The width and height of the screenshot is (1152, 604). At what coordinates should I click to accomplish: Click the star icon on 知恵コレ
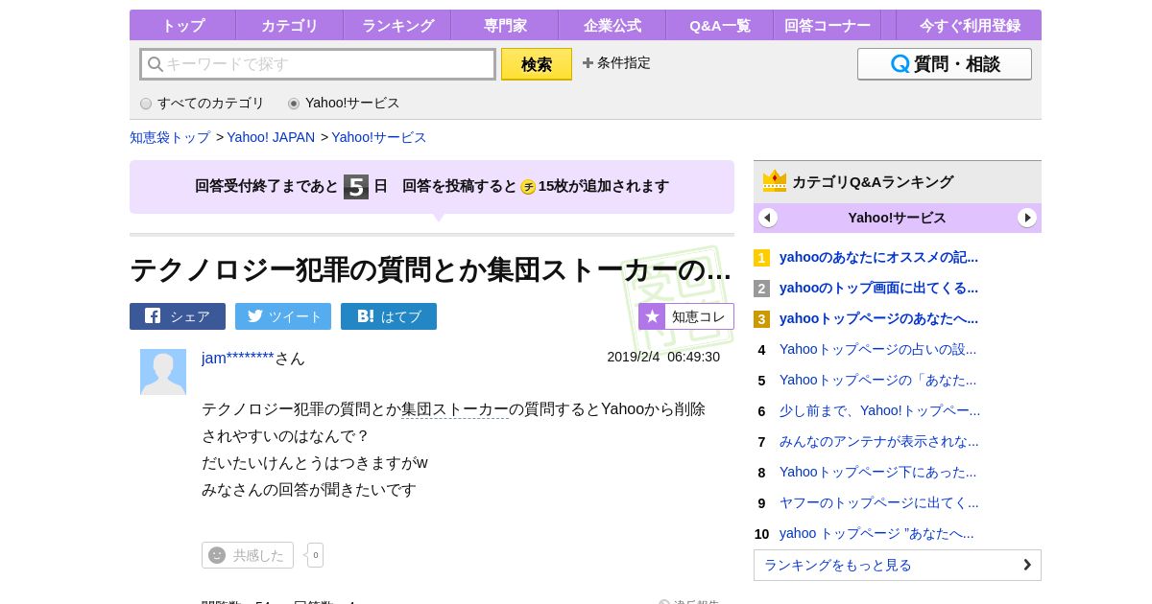653,316
